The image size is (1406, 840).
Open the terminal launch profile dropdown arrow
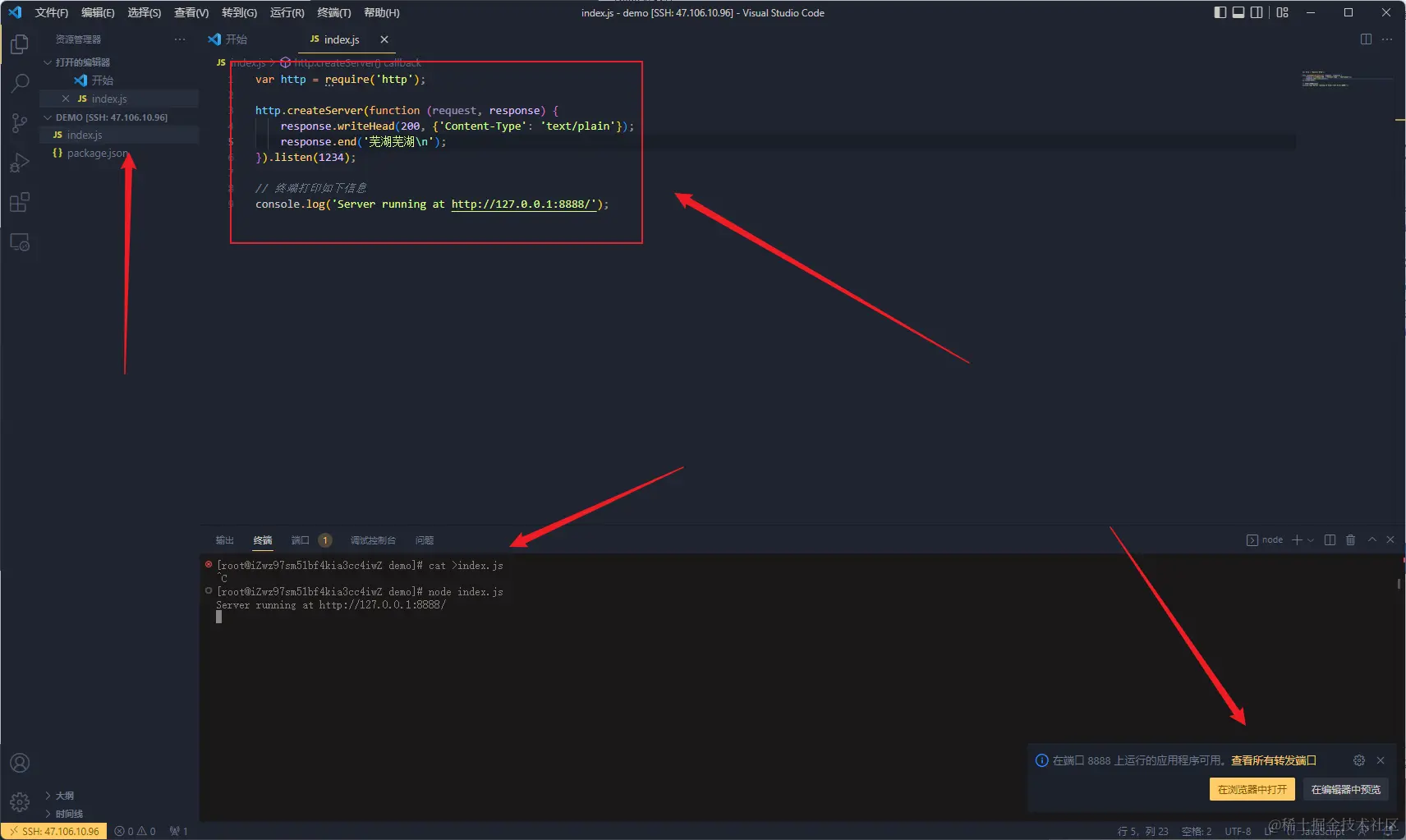pyautogui.click(x=1311, y=540)
